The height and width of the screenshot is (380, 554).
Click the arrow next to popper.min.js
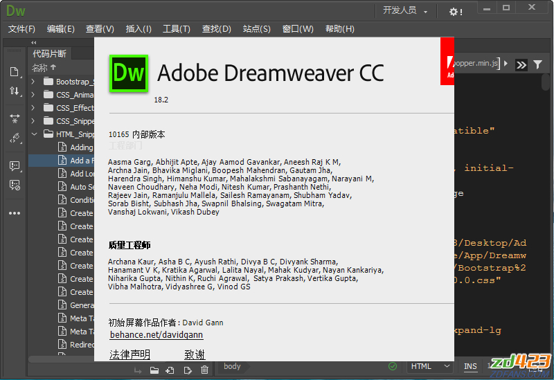[x=506, y=64]
